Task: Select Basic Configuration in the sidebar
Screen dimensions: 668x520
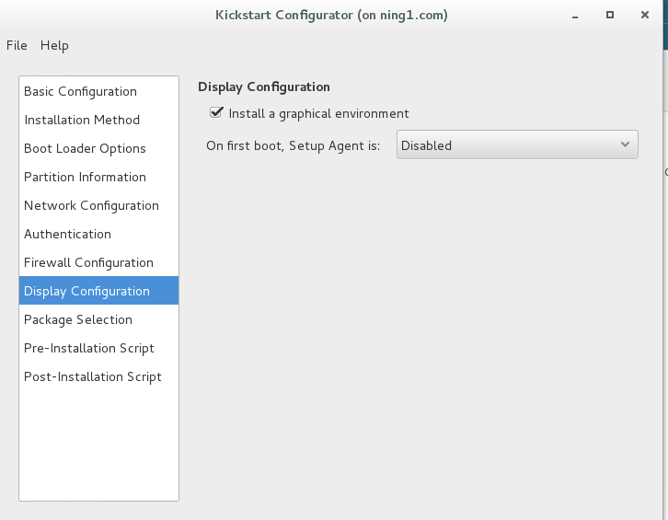Action: (x=80, y=91)
